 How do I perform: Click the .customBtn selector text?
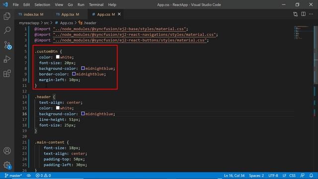tap(46, 52)
